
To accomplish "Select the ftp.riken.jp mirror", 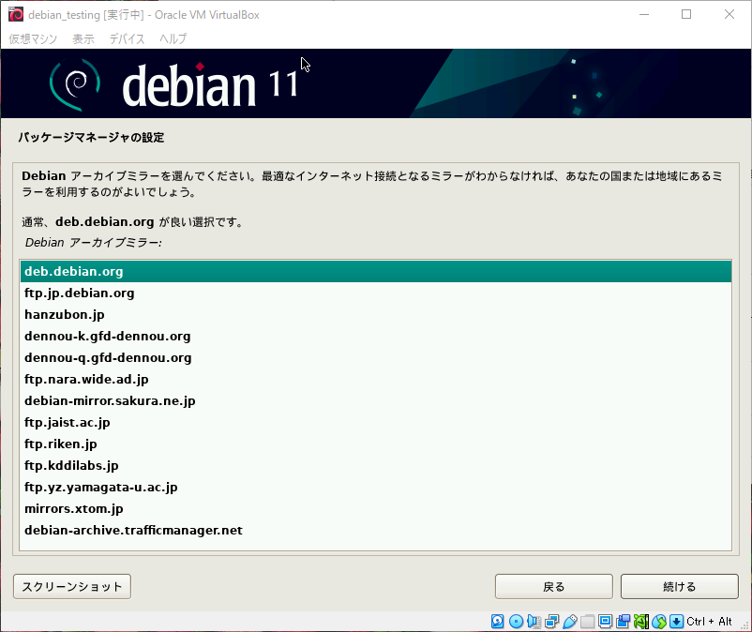I will (x=376, y=444).
